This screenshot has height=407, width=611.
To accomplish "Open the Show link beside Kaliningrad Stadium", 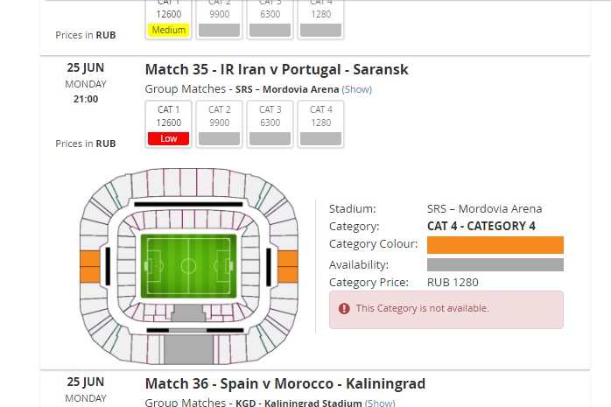I will (x=379, y=403).
